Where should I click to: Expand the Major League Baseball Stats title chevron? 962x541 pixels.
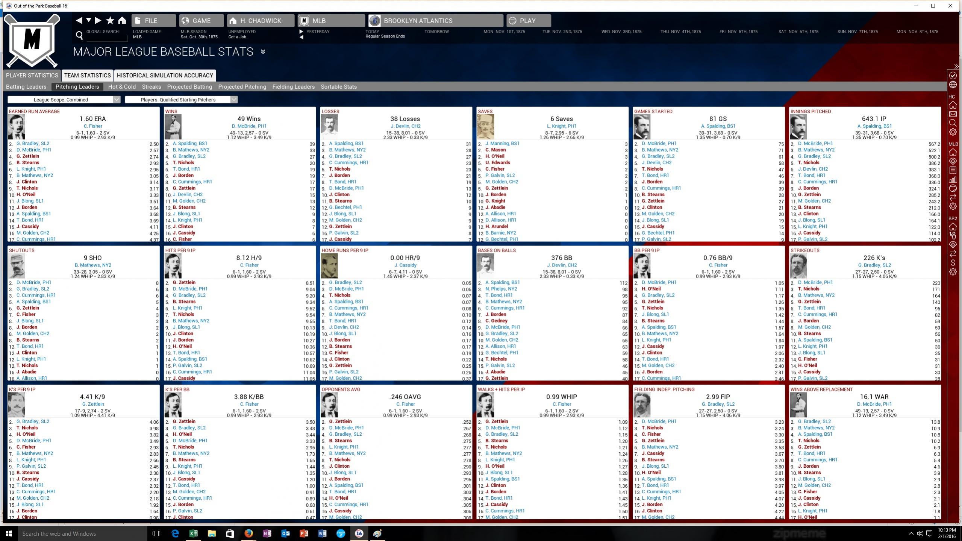[263, 52]
